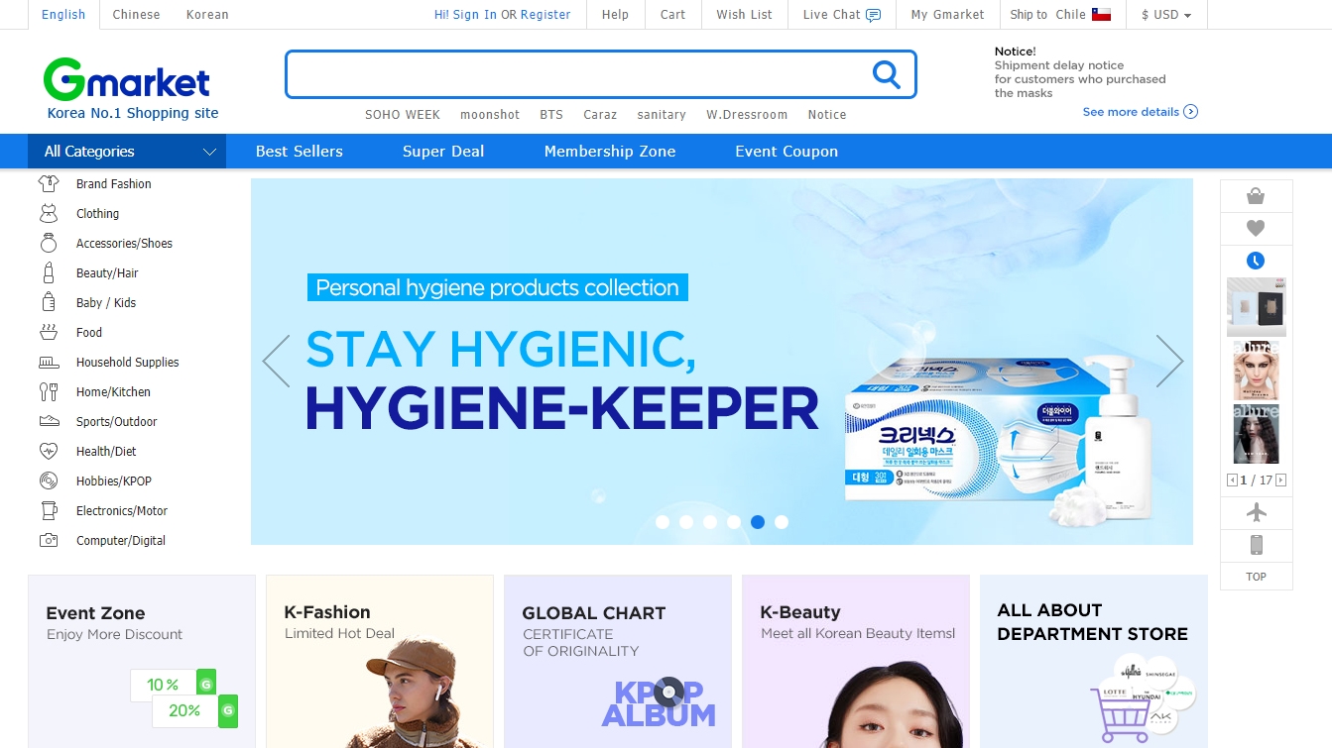Click the blue clock recently-viewed icon
The image size is (1332, 748).
pos(1256,260)
